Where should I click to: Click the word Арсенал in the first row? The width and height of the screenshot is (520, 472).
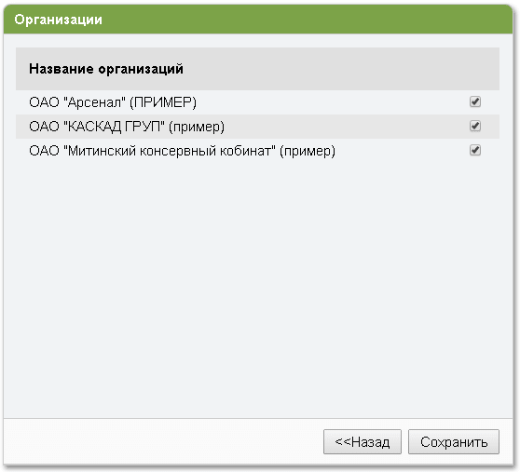[96, 102]
